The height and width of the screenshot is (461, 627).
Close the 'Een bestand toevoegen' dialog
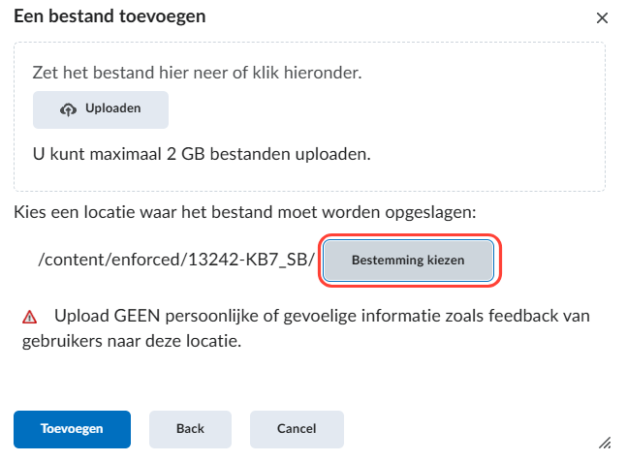point(602,18)
